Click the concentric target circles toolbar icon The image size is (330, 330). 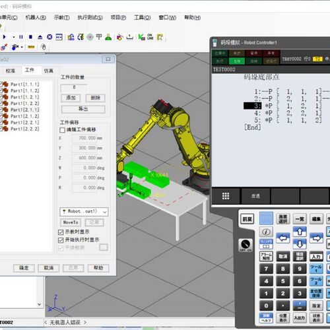[x=90, y=37]
